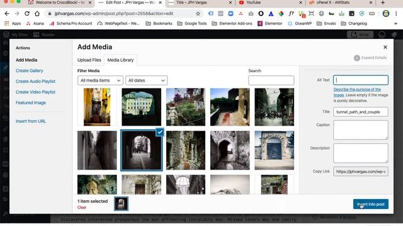Viewport: 403px width, 226px height.
Task: Open the browser profile avatar
Action: [386, 14]
